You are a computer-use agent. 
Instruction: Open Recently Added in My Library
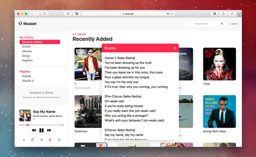pyautogui.click(x=40, y=42)
